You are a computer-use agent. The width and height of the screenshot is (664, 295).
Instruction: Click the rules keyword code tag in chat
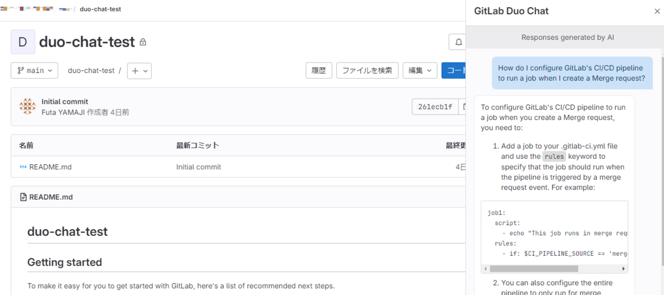point(554,156)
